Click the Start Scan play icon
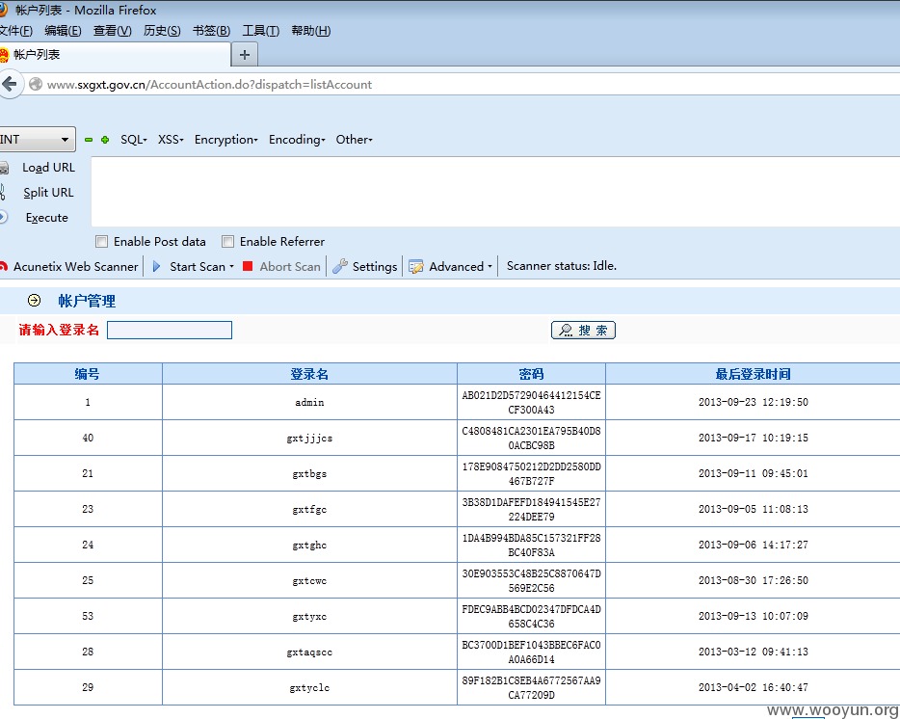Screen dimensions: 900x719 [157, 266]
